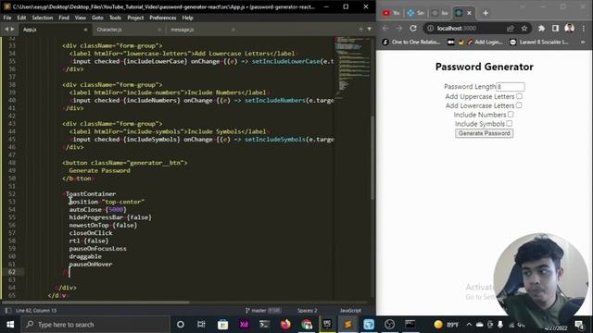Add a new editor tab with plus icon
The width and height of the screenshot is (593, 333).
coord(360,29)
